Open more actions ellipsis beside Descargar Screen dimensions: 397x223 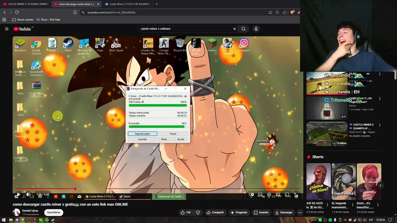tap(300, 212)
